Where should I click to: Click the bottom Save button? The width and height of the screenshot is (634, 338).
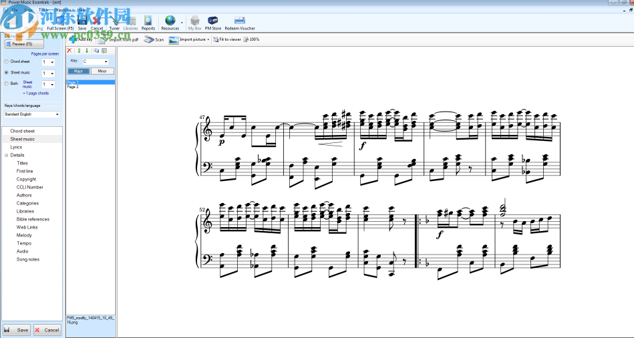tap(17, 330)
